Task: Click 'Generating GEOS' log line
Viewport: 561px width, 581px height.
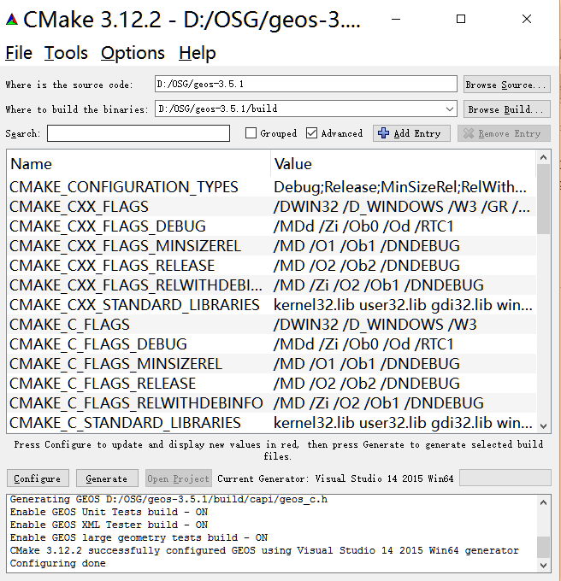Action: [168, 499]
